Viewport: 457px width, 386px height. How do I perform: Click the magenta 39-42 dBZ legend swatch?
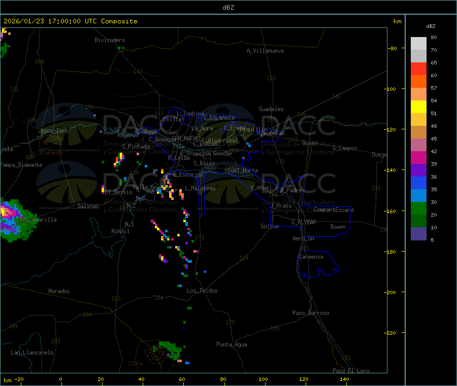click(x=418, y=157)
